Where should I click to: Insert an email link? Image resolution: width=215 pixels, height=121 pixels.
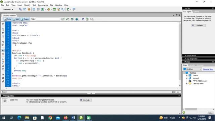click(x=25, y=9)
